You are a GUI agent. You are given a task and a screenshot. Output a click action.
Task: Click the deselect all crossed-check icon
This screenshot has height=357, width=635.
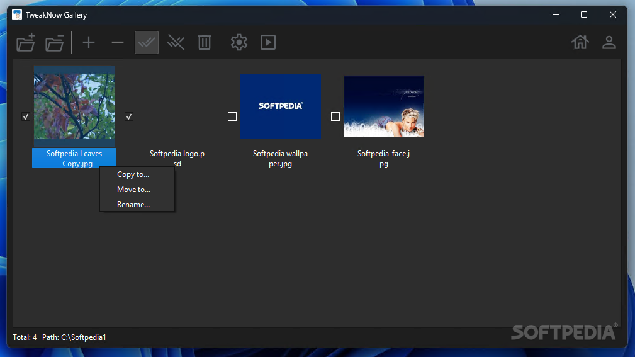[x=176, y=43]
